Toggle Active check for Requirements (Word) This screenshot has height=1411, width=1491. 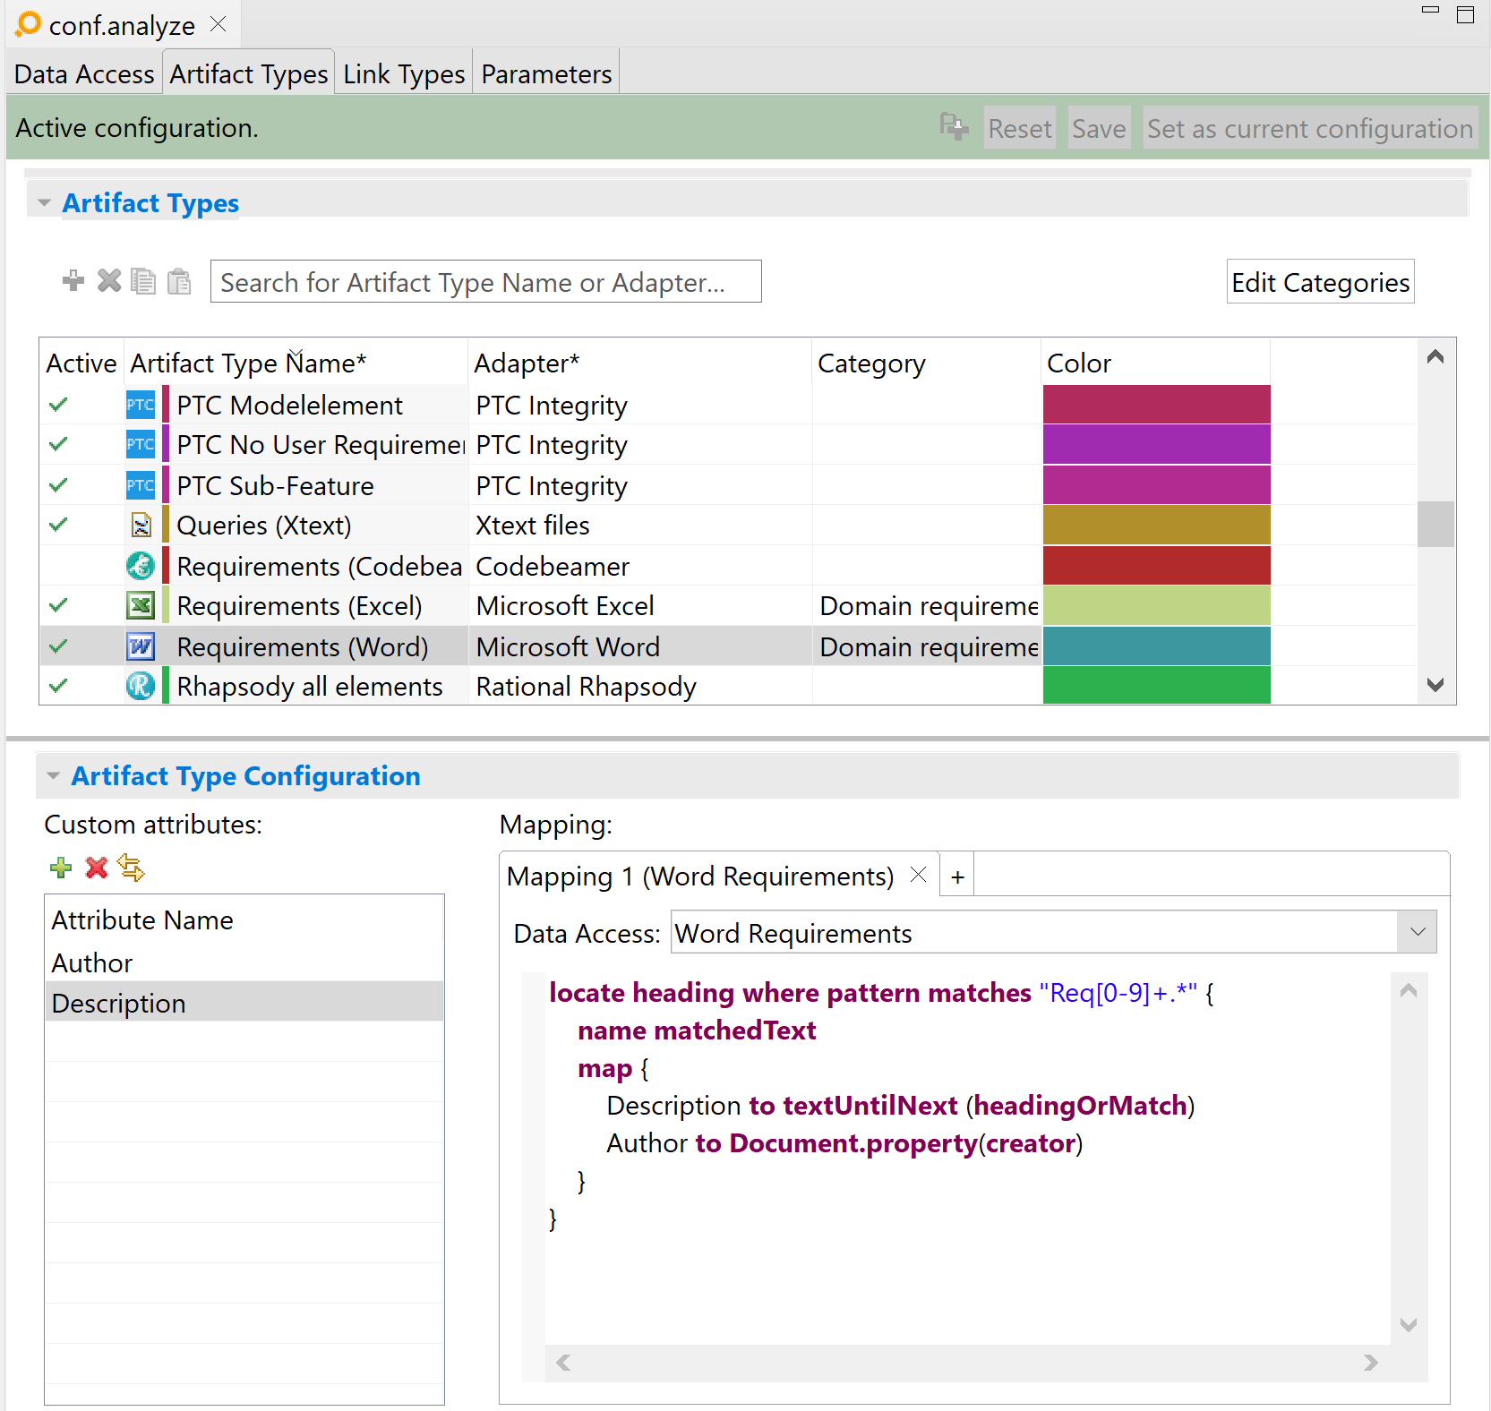click(x=58, y=646)
